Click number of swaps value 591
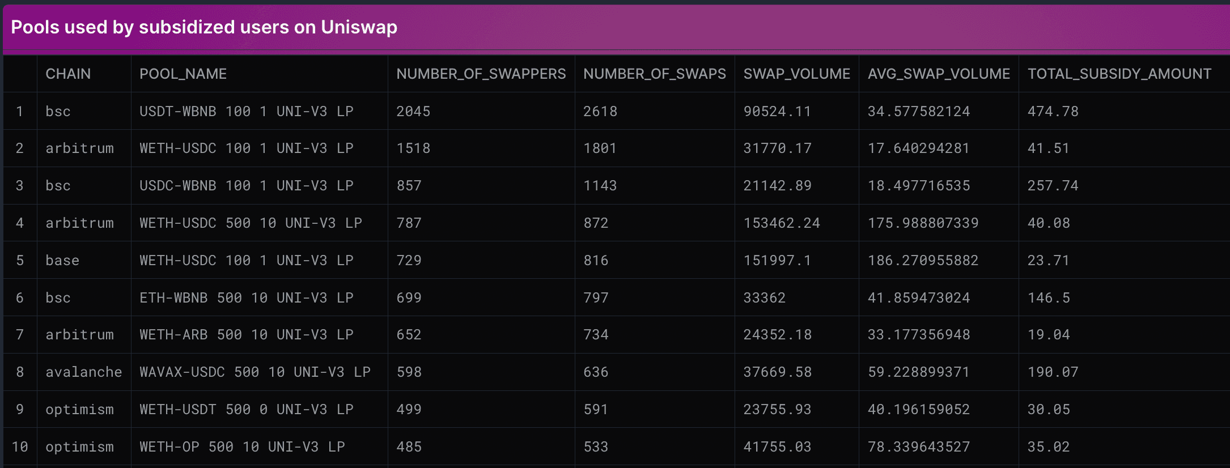1230x468 pixels. (x=596, y=409)
